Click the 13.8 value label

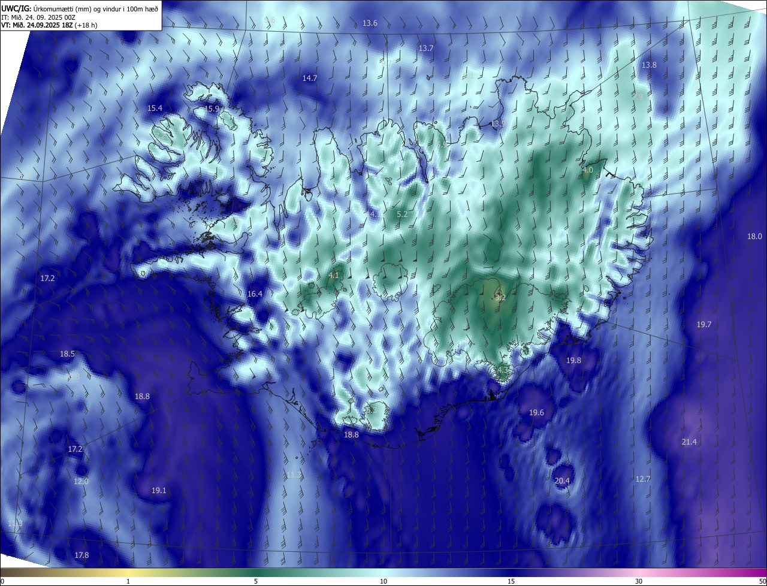click(x=649, y=65)
